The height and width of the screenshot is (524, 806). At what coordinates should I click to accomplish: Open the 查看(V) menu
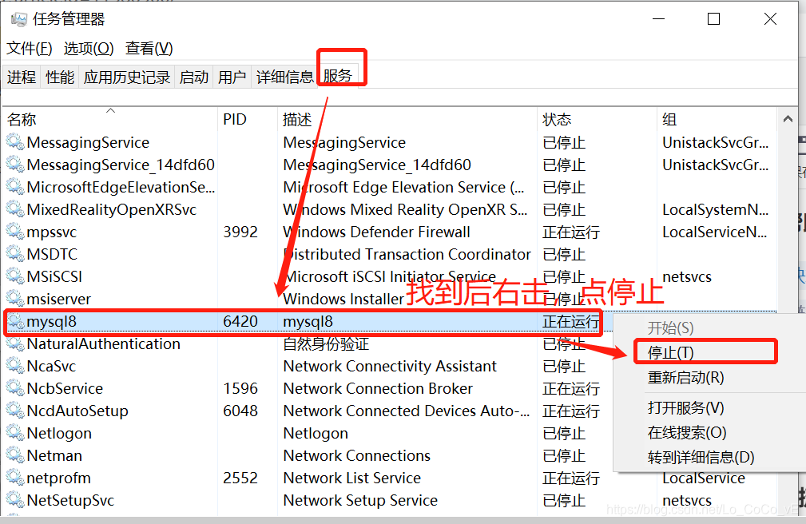coord(148,48)
